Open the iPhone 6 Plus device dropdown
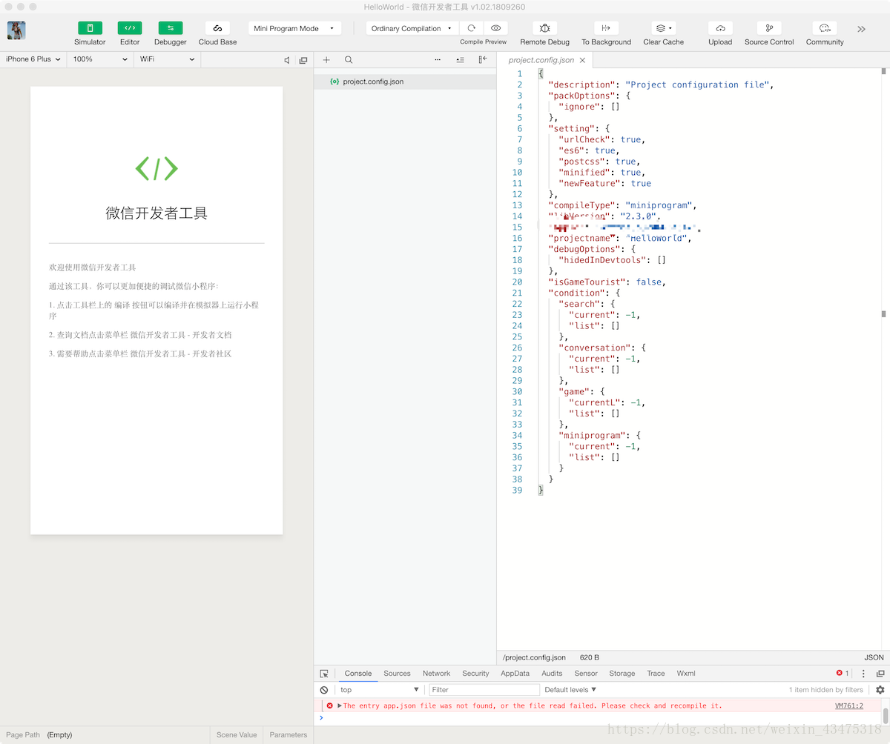Image resolution: width=890 pixels, height=744 pixels. [33, 59]
